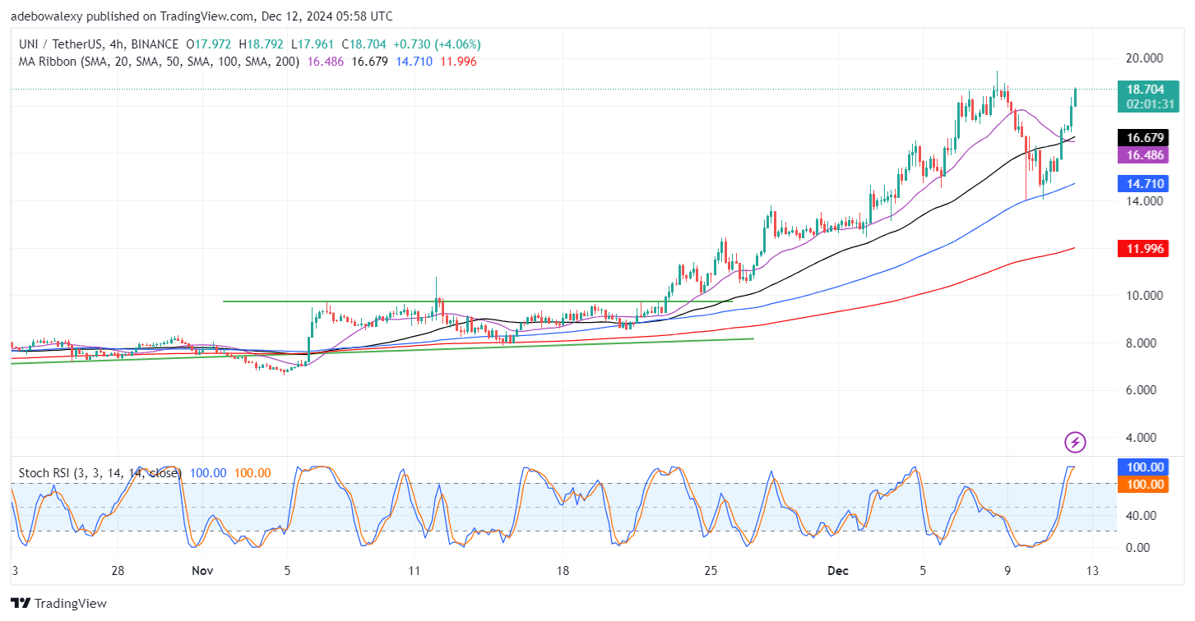Click the black SMA 50 label 16.679
The width and height of the screenshot is (1195, 621).
tap(1145, 137)
